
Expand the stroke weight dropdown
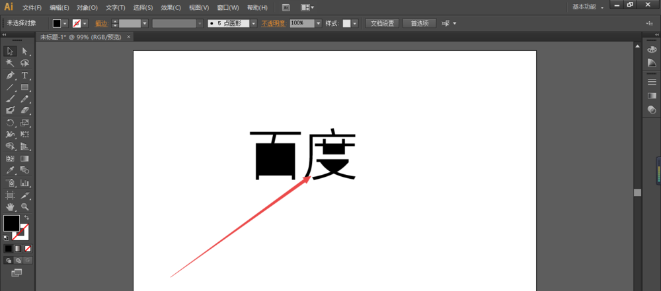(x=145, y=24)
